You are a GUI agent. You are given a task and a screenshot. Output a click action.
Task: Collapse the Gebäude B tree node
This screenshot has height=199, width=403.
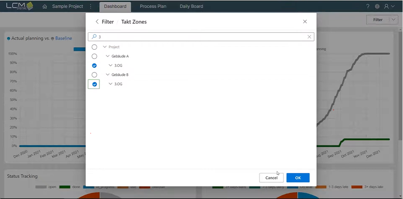[x=107, y=75]
